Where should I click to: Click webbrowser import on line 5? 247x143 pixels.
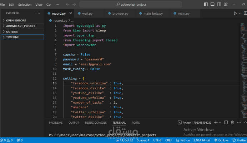pos(86,45)
